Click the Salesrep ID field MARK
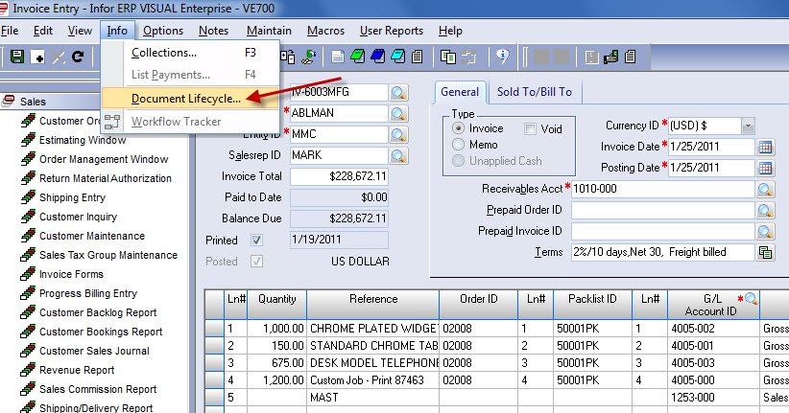Viewport: 789px width, 413px height. tap(339, 155)
